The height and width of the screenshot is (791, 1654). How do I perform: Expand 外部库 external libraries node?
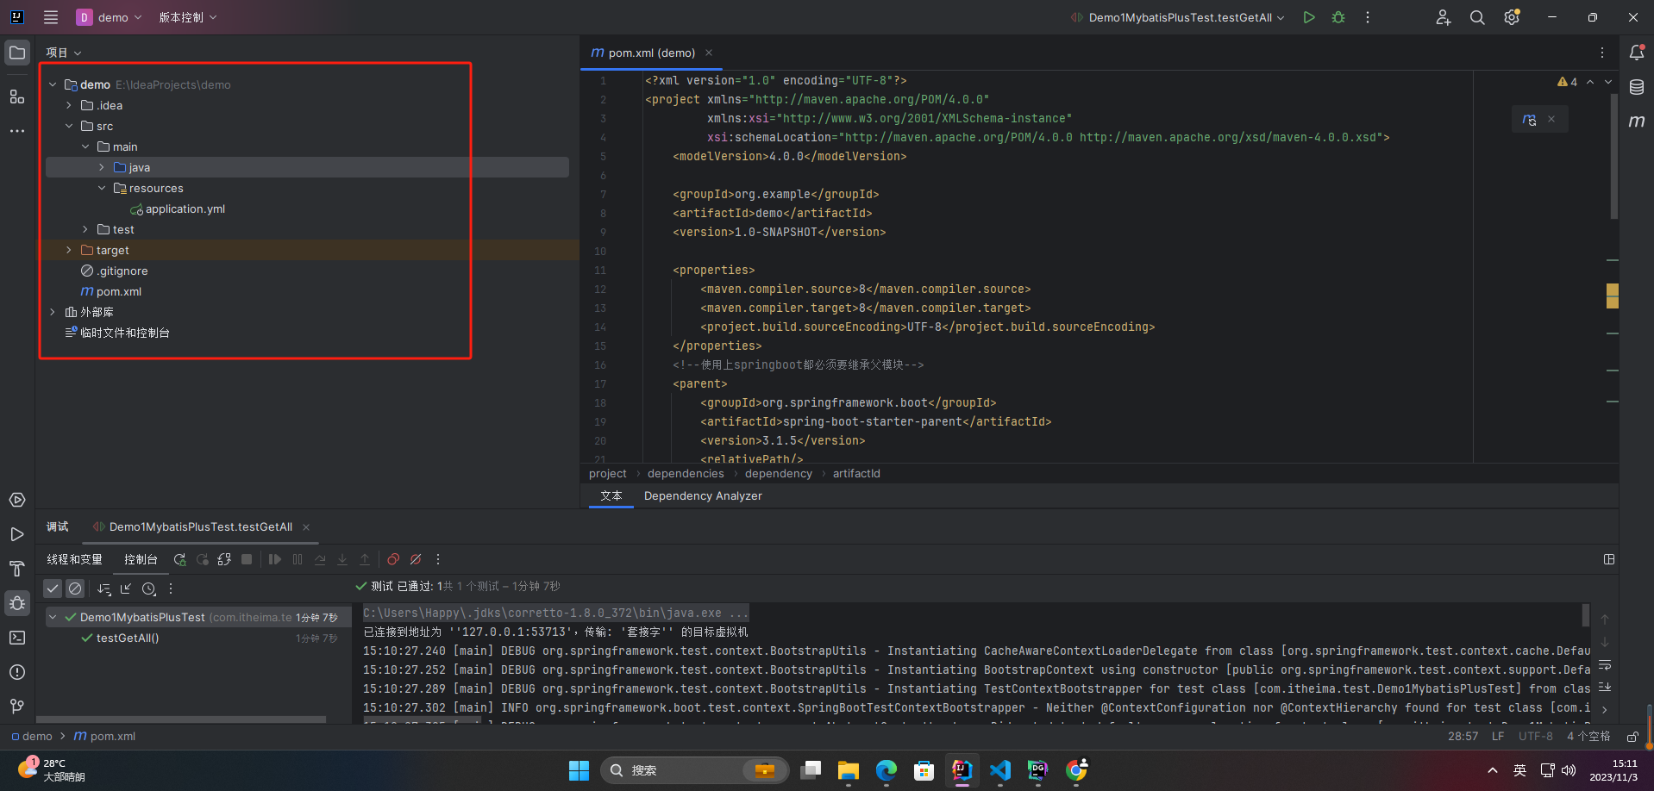53,312
